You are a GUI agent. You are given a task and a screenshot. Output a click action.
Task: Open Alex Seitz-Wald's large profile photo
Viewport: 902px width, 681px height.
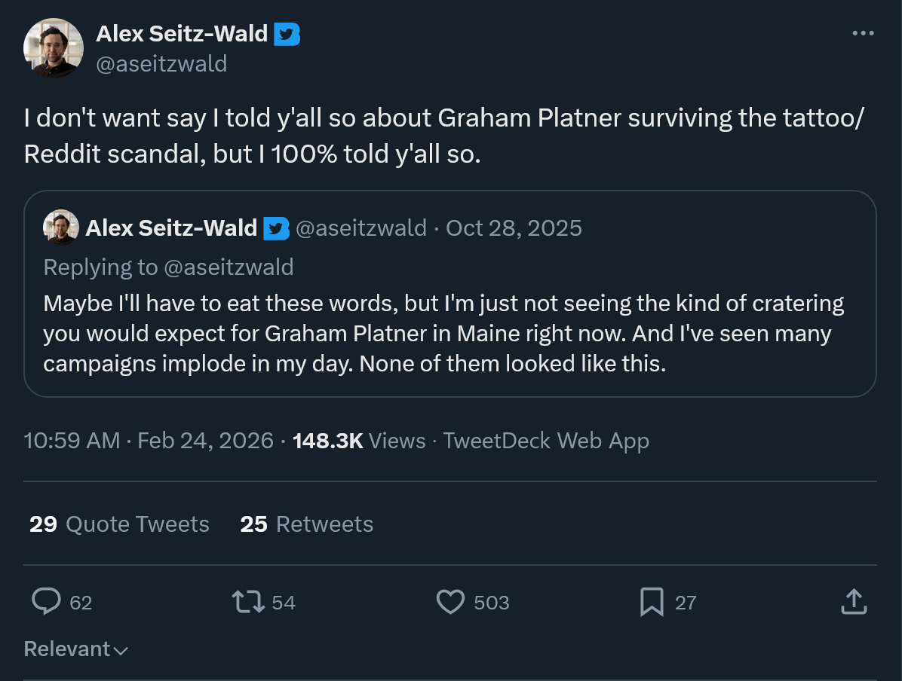[x=53, y=47]
